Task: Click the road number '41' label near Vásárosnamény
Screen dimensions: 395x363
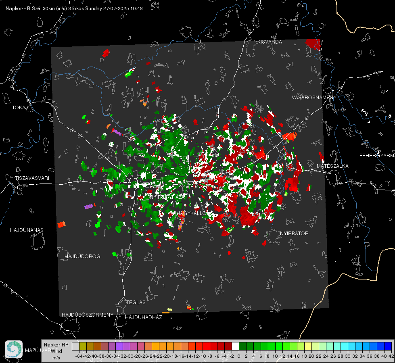Action: pyautogui.click(x=307, y=118)
